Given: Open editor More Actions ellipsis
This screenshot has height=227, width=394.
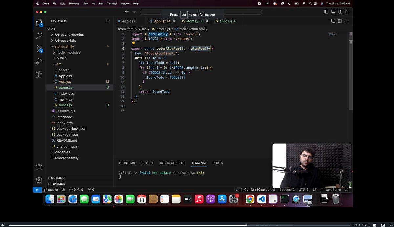Looking at the screenshot, I should (347, 21).
